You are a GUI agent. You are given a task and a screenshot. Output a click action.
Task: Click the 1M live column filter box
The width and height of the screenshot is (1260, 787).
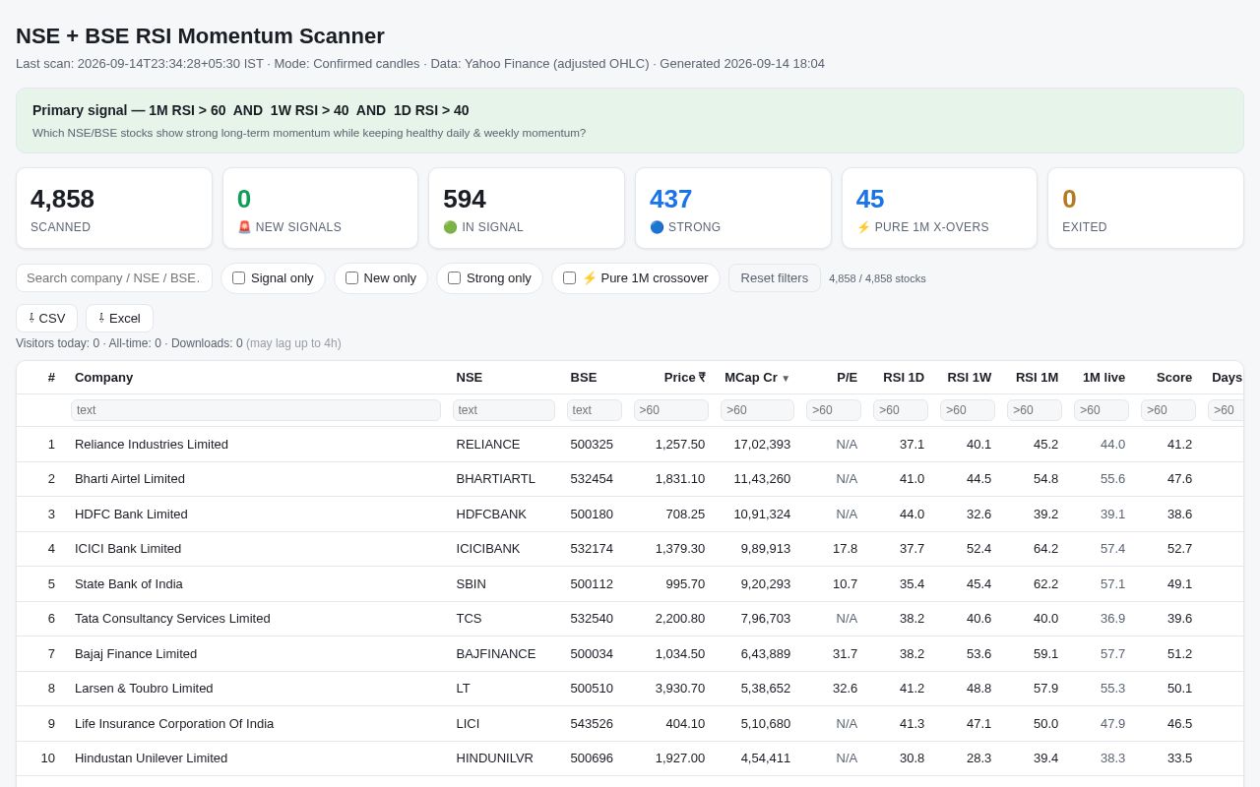click(x=1102, y=410)
